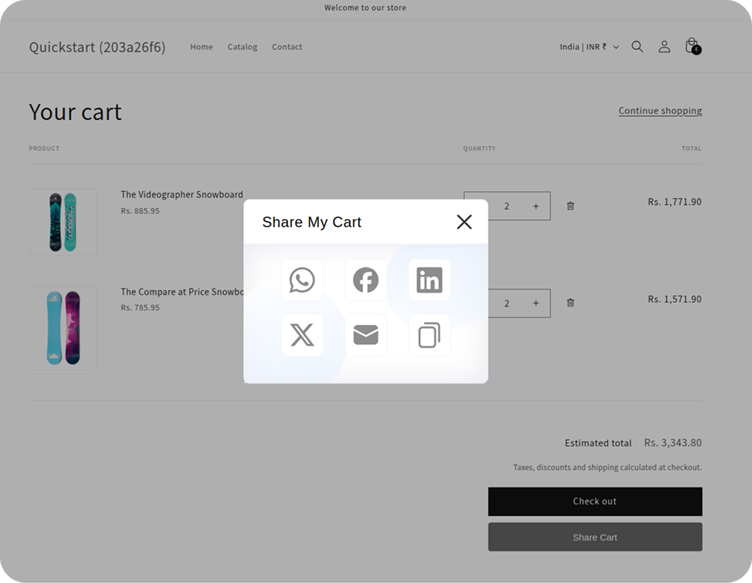Open the account page
This screenshot has width=752, height=583.
(x=664, y=46)
